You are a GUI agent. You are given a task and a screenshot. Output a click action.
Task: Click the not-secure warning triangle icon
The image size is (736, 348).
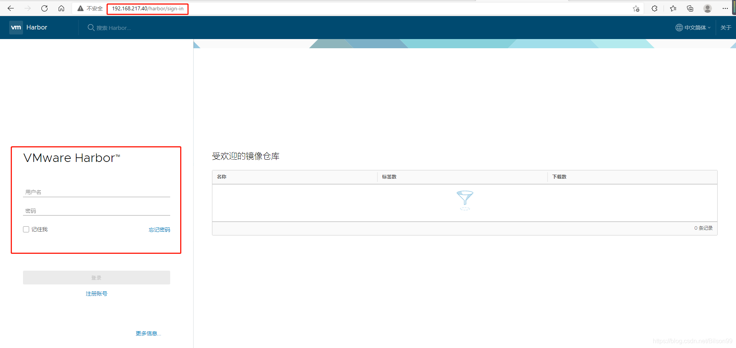click(x=80, y=8)
